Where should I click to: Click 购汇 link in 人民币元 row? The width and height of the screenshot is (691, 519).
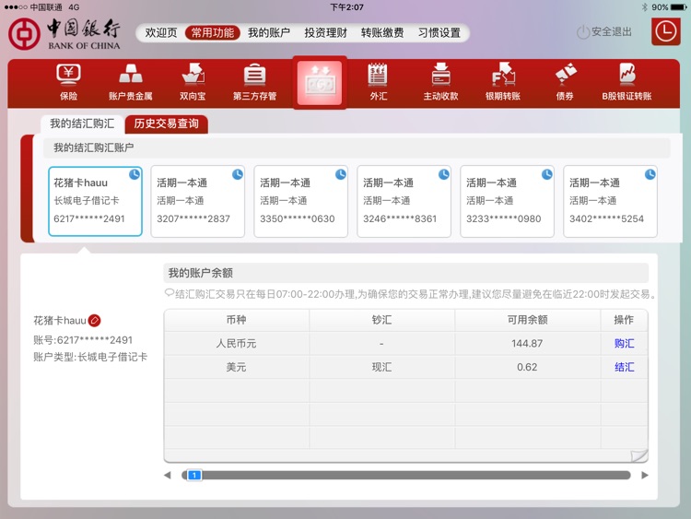624,344
